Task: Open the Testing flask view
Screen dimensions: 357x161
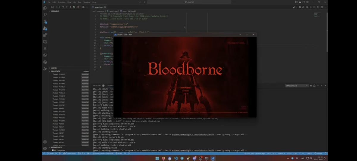Action: click(x=45, y=49)
